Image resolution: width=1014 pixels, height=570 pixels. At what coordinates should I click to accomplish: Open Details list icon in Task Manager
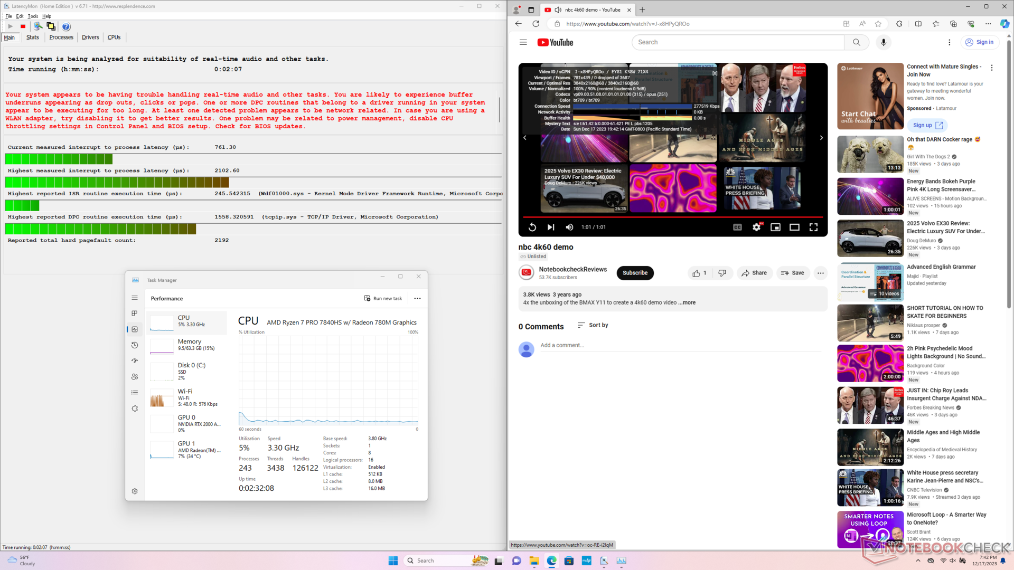pos(135,393)
